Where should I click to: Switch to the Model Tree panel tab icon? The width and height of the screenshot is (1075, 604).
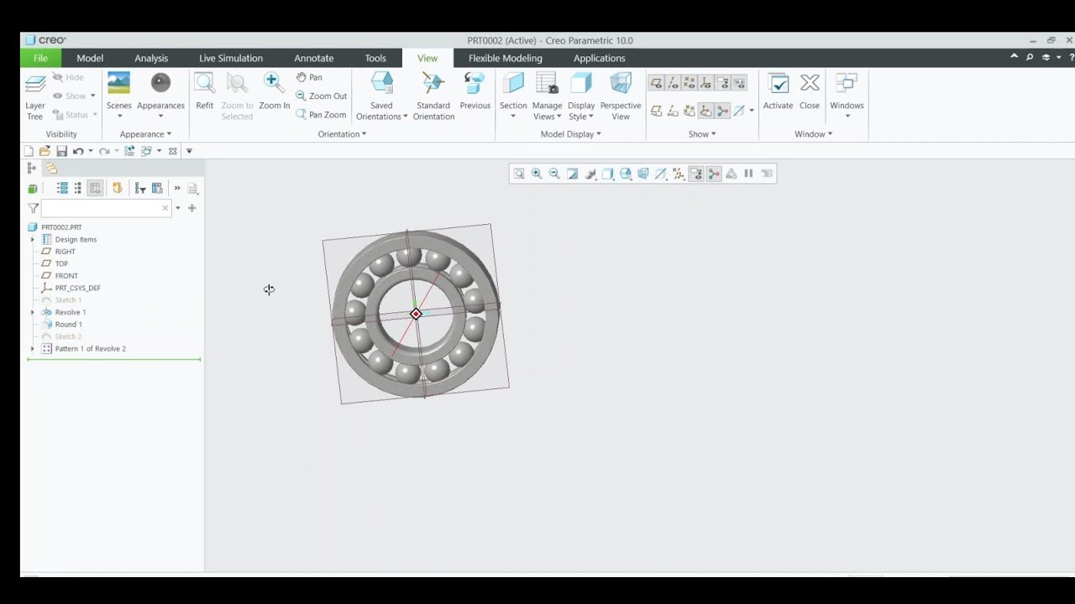pyautogui.click(x=32, y=169)
